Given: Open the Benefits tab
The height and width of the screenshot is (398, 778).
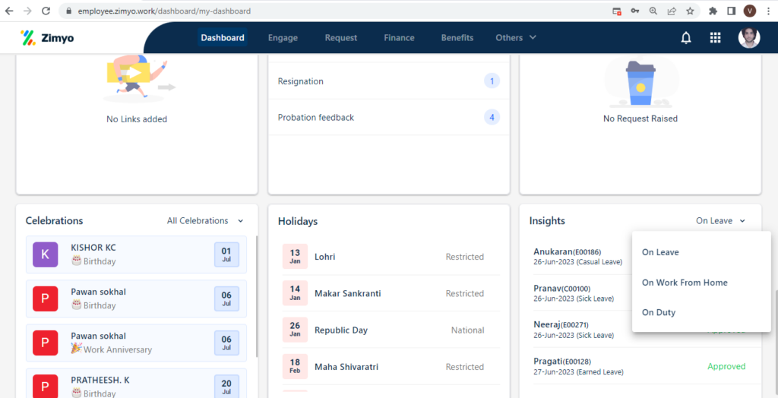Looking at the screenshot, I should click(457, 38).
